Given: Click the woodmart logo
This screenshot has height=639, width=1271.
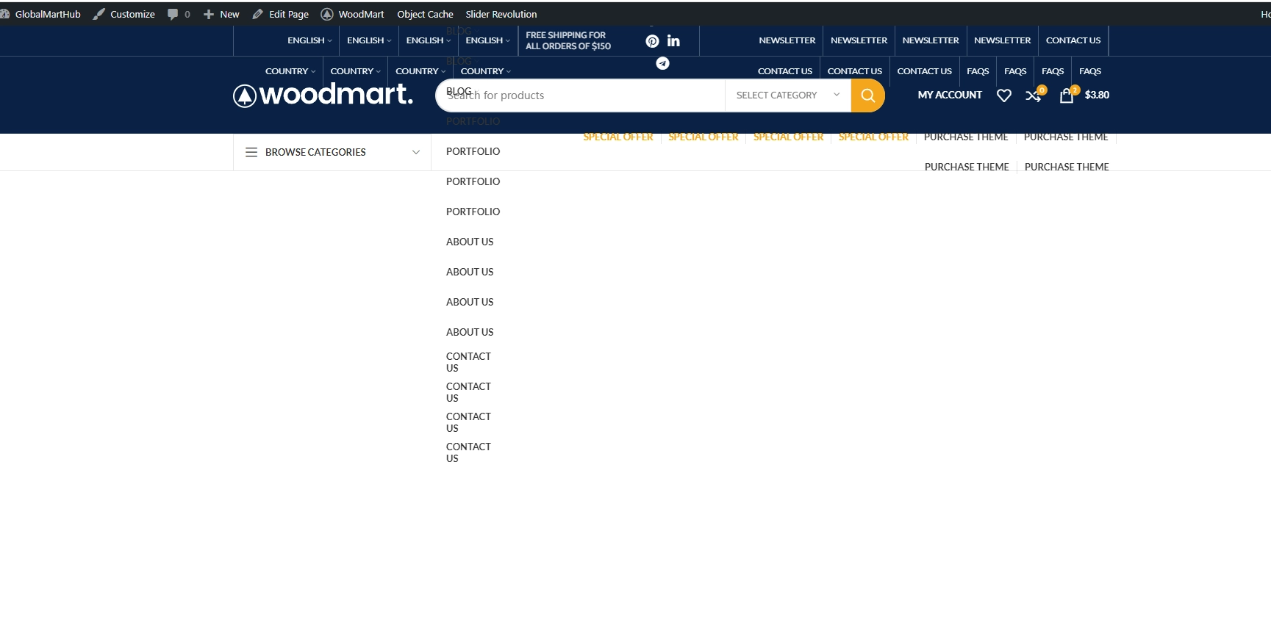Looking at the screenshot, I should click(x=323, y=95).
